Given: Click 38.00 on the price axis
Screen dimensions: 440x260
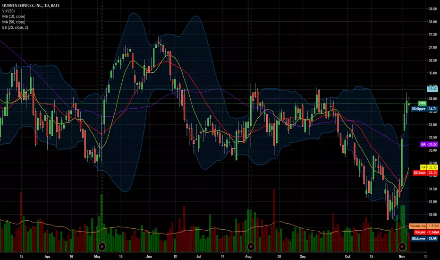Looking at the screenshot, I should coord(432,22).
